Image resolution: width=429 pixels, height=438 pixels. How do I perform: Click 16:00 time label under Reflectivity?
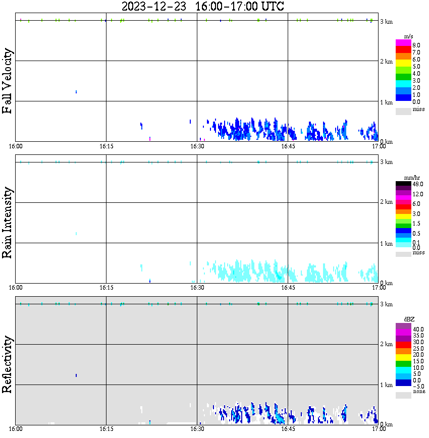(x=15, y=429)
